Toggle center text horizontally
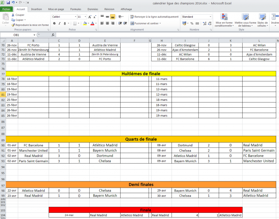 107,23
